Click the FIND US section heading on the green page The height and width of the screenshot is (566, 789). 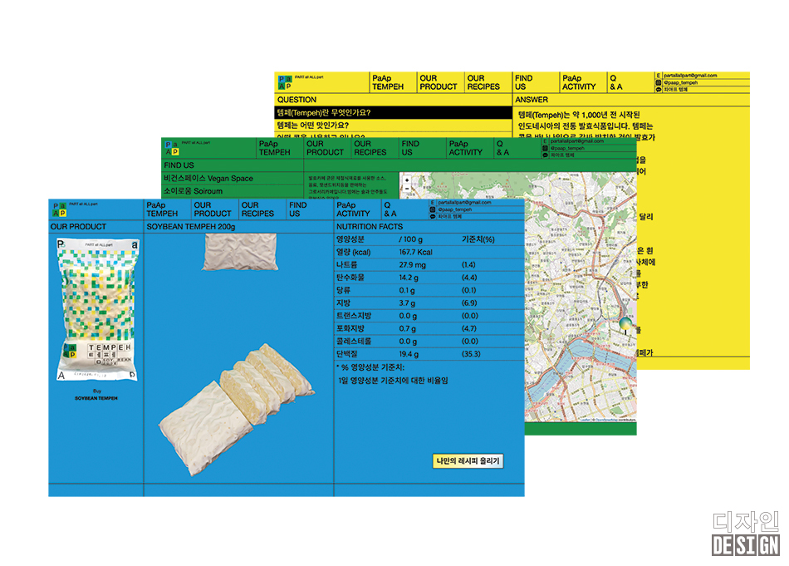(179, 165)
